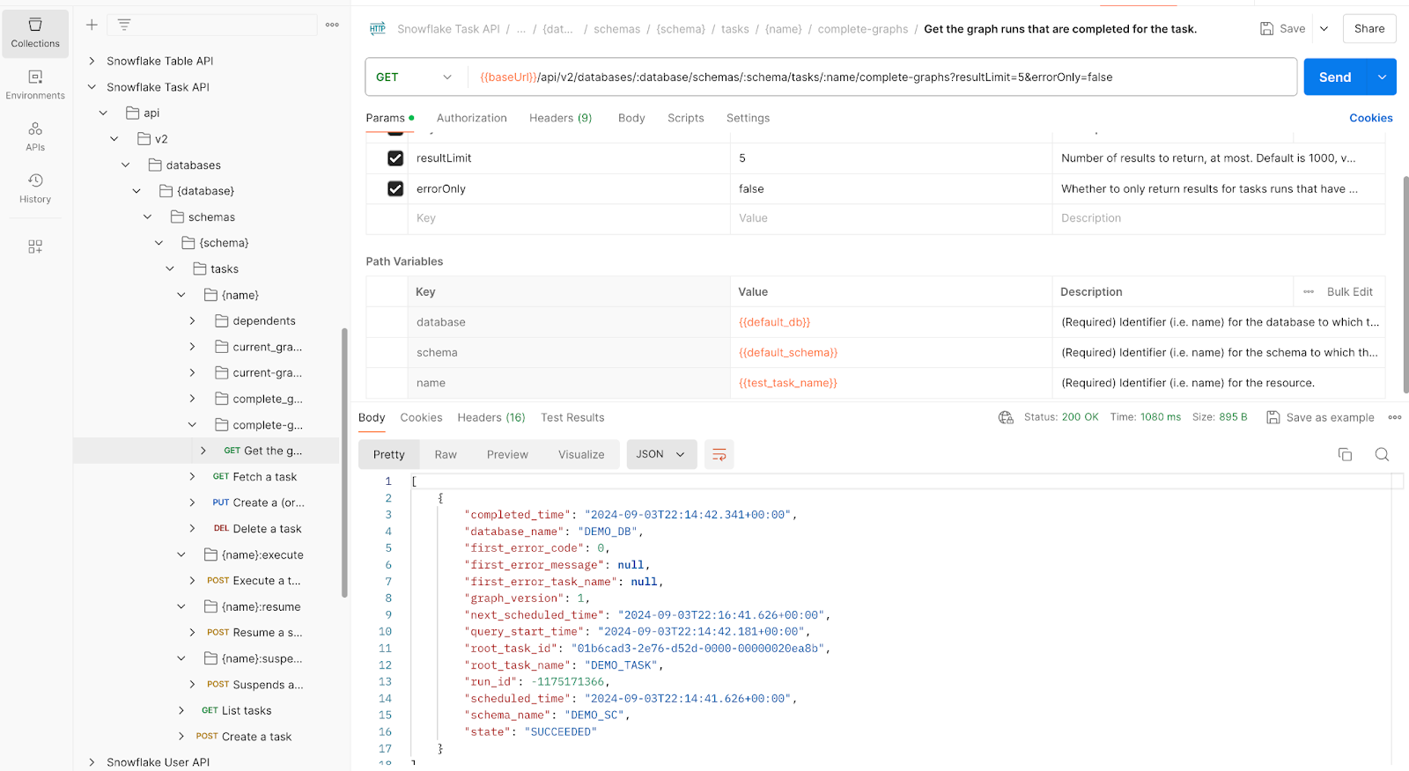The width and height of the screenshot is (1409, 771).
Task: Open the Collections sidebar panel
Action: coord(35,33)
